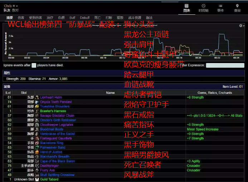Viewport: 248px width, 182px height.
Task: Click the Brawler's Harness item icon
Action: (x=37, y=111)
